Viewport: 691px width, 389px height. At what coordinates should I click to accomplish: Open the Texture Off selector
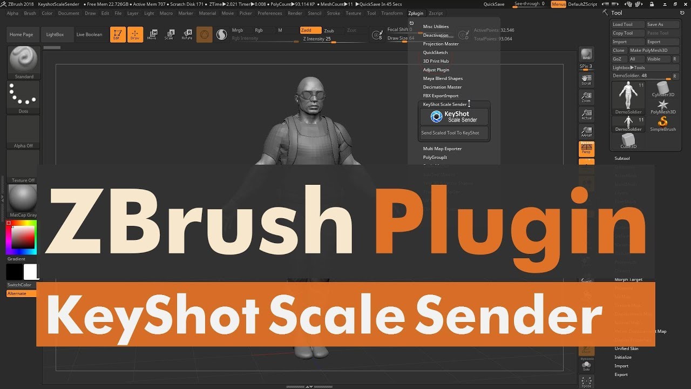click(23, 167)
